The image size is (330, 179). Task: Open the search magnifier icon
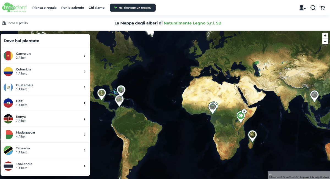click(x=313, y=8)
